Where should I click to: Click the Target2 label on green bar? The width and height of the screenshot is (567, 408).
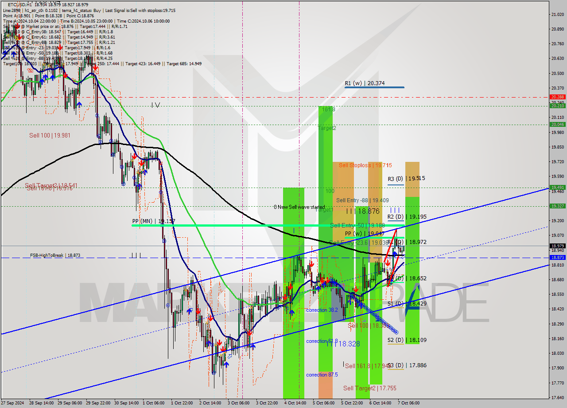[x=326, y=128]
